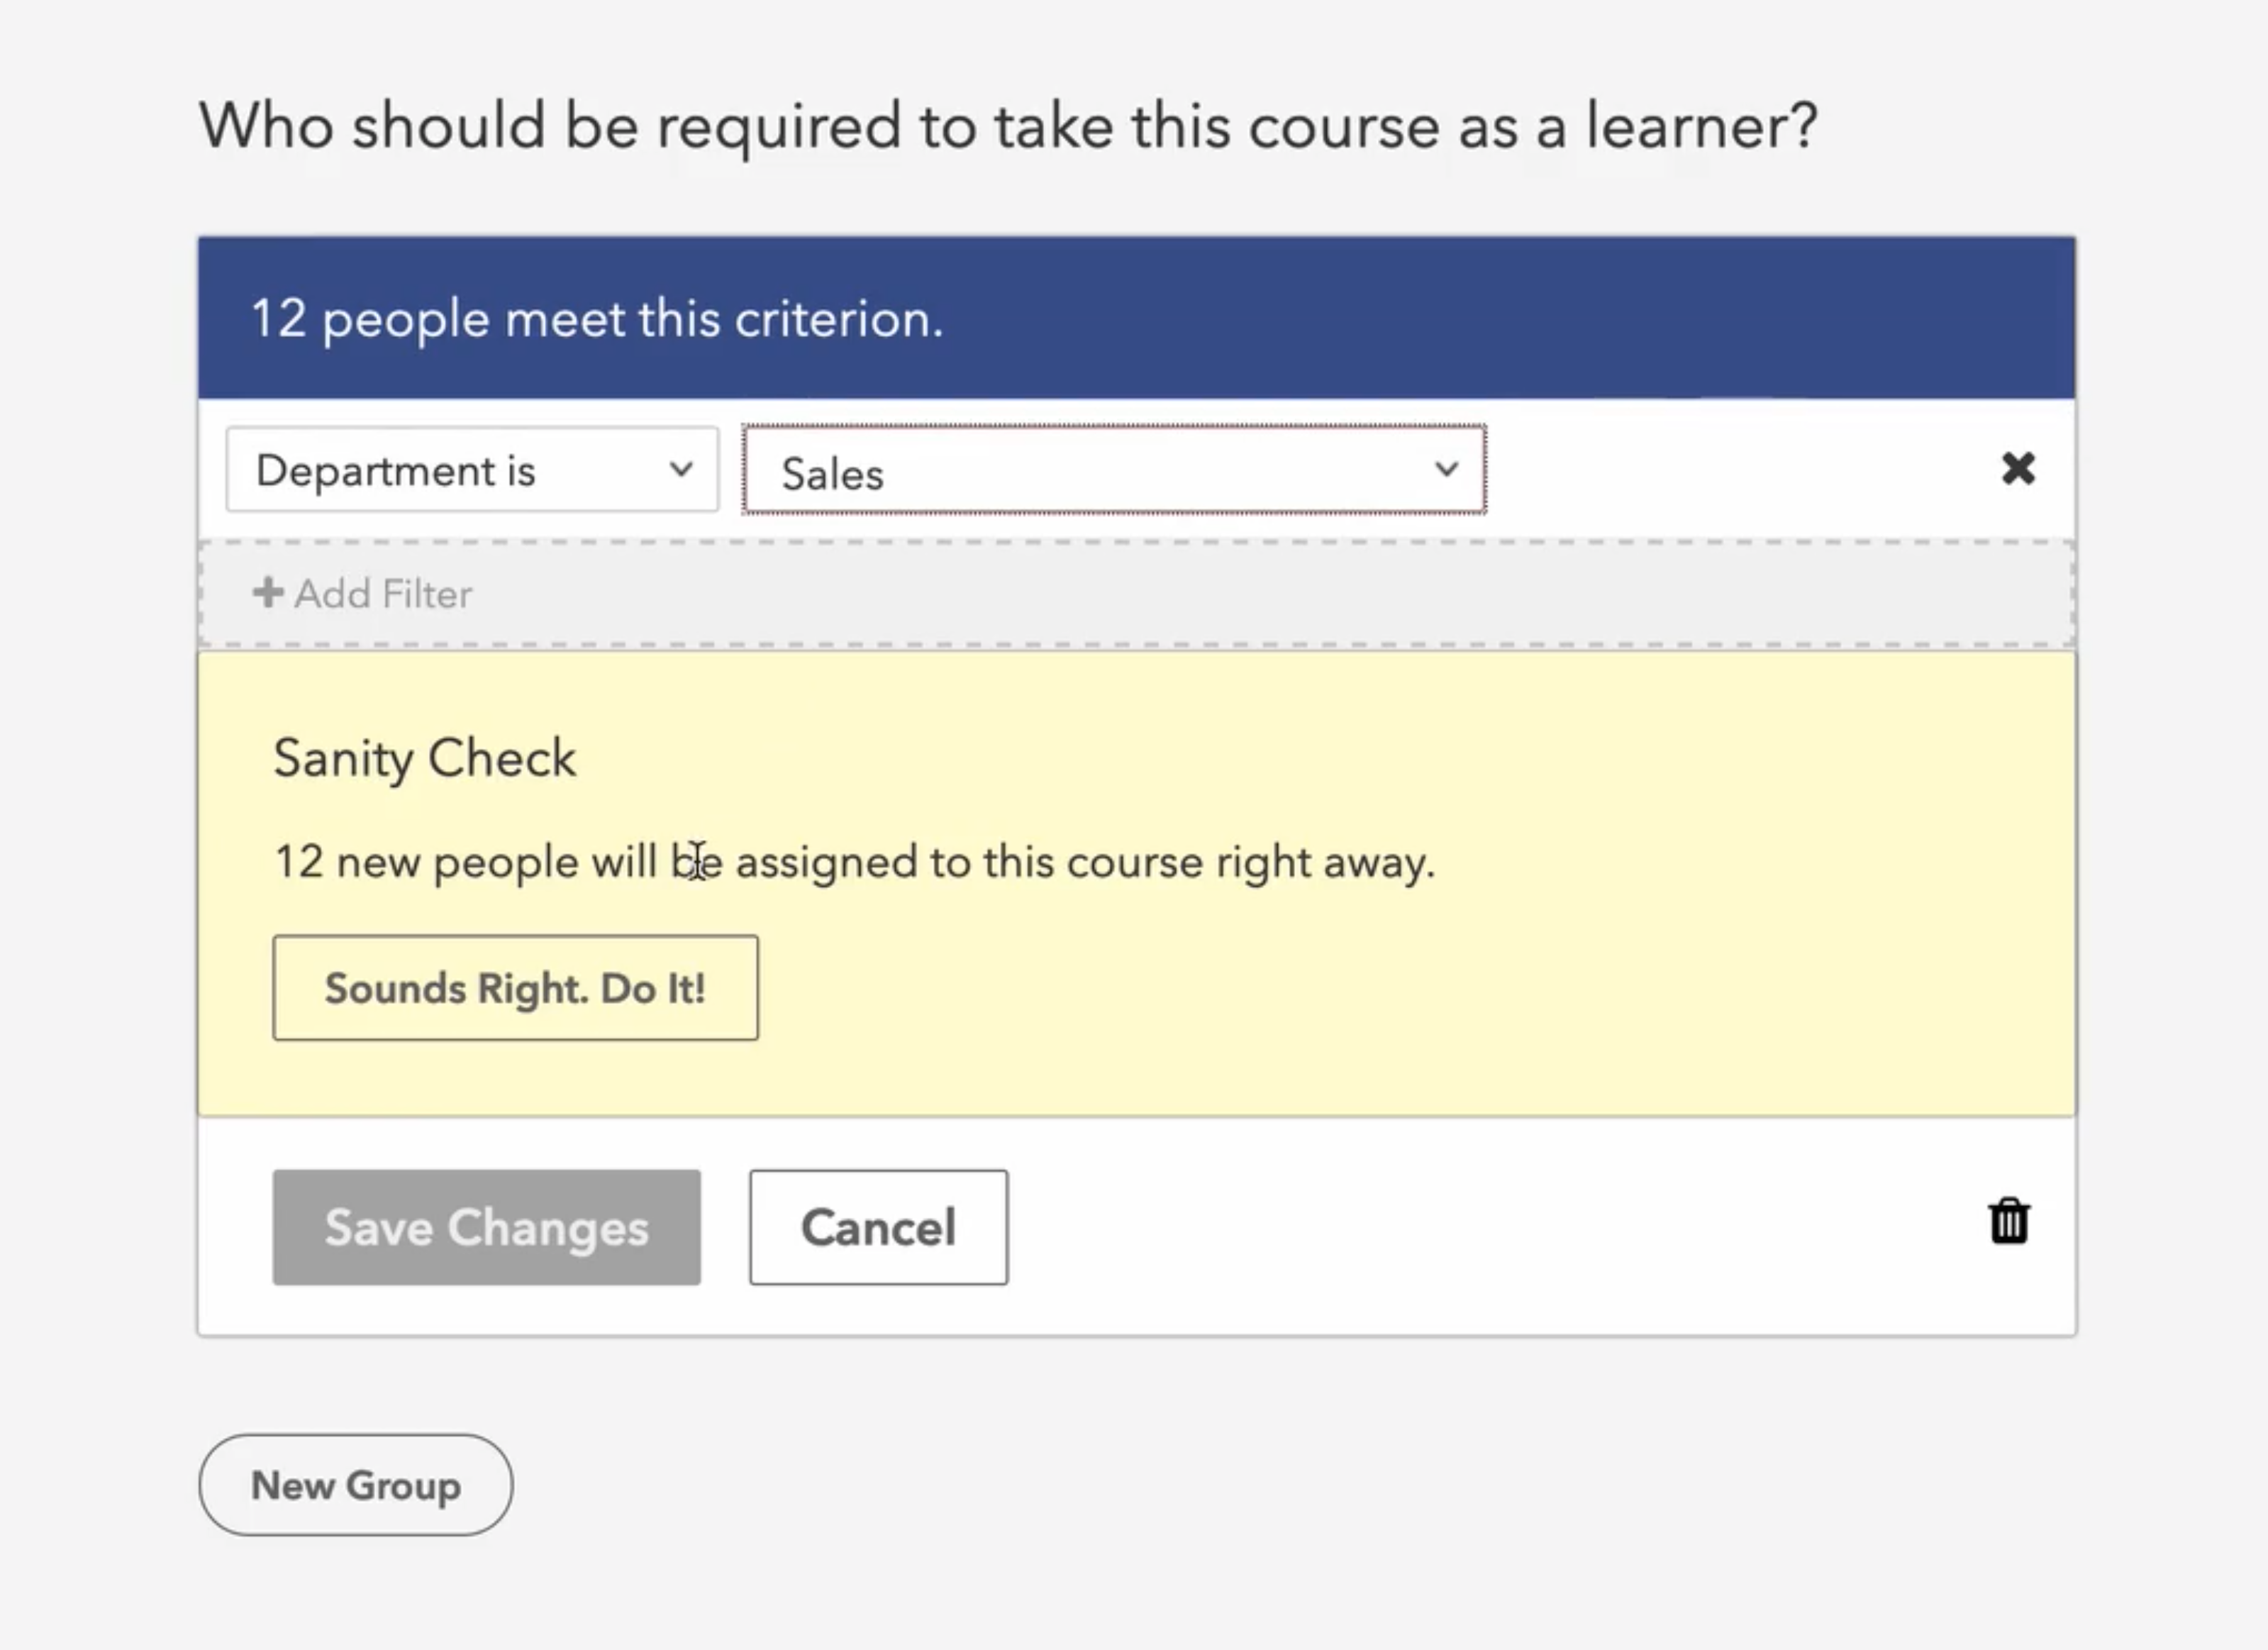Confirm with "Sounds Right. Do It!"
Image resolution: width=2268 pixels, height=1650 pixels.
pos(515,988)
